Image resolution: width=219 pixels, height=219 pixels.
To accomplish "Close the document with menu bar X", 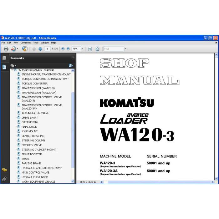I will (x=216, y=43).
